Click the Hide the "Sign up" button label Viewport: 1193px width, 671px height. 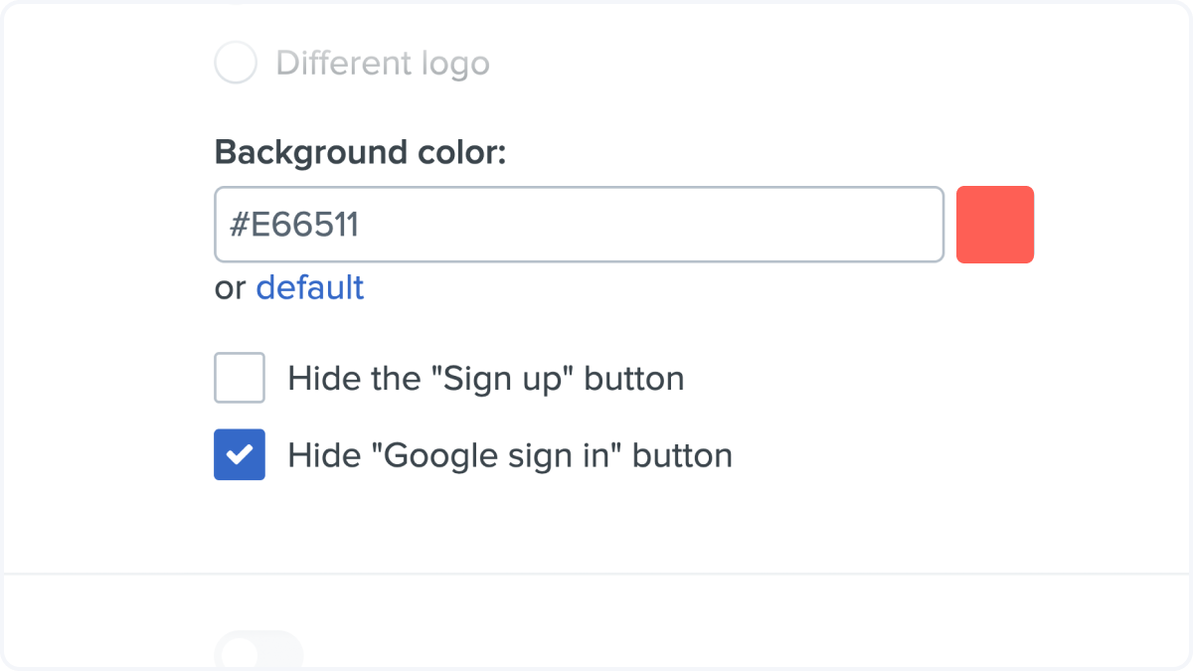[485, 379]
